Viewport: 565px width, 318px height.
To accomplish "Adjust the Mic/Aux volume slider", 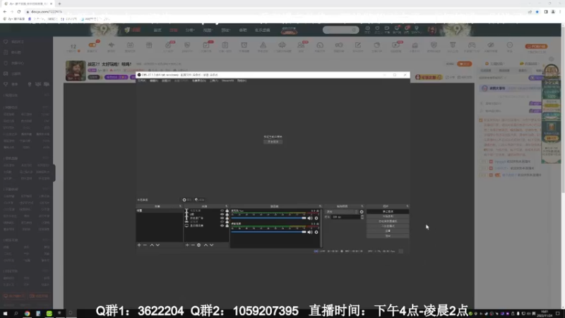I will point(268,218).
